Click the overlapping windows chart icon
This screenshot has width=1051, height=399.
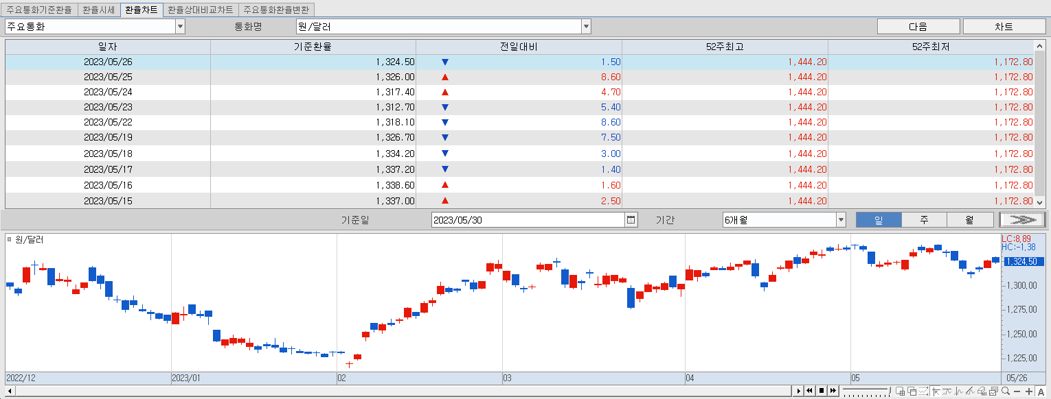[912, 391]
